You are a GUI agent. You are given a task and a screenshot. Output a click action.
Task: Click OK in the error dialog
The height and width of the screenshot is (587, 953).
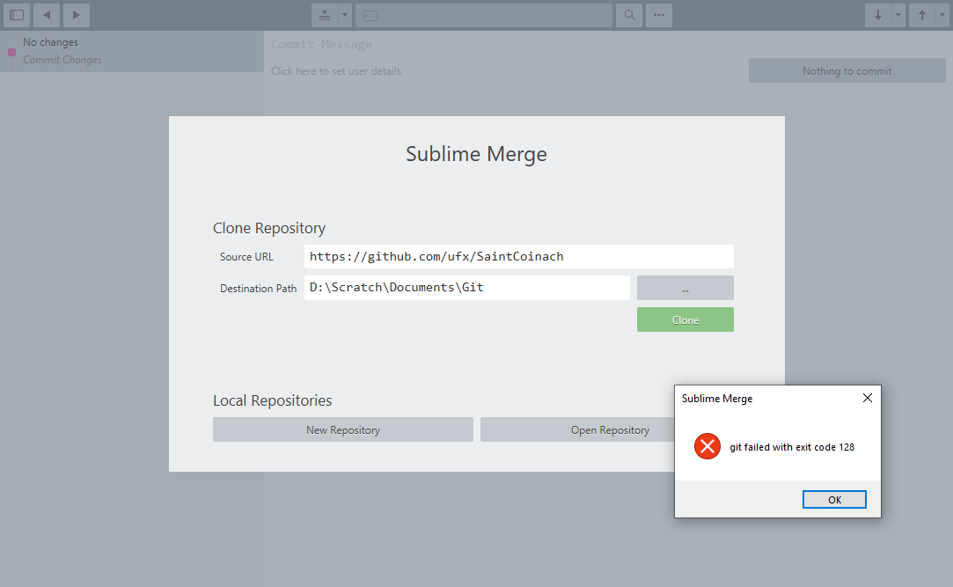pyautogui.click(x=834, y=500)
